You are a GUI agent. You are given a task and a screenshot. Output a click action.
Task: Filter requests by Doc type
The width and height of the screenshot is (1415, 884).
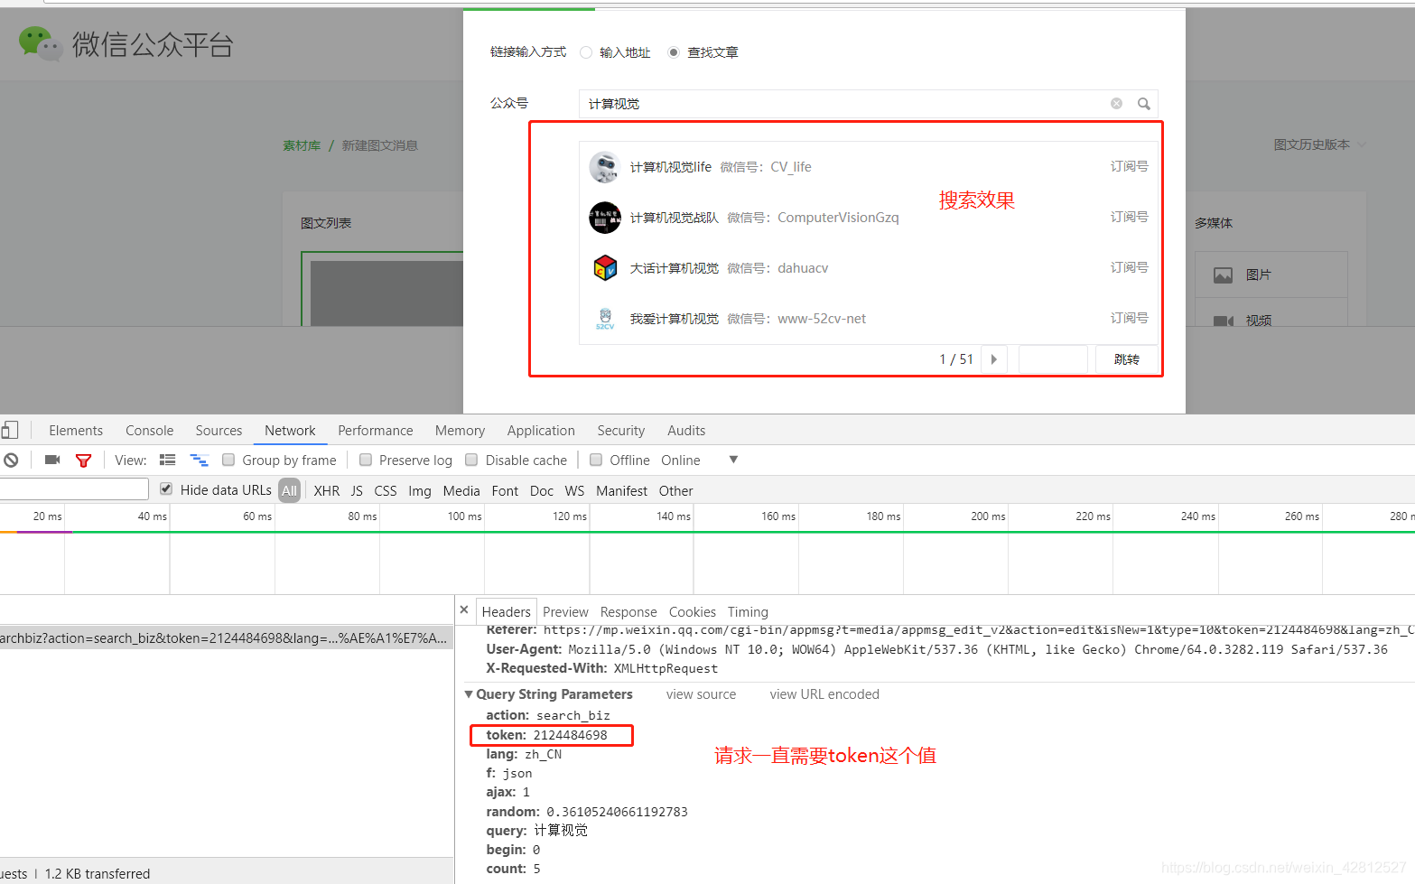(542, 491)
